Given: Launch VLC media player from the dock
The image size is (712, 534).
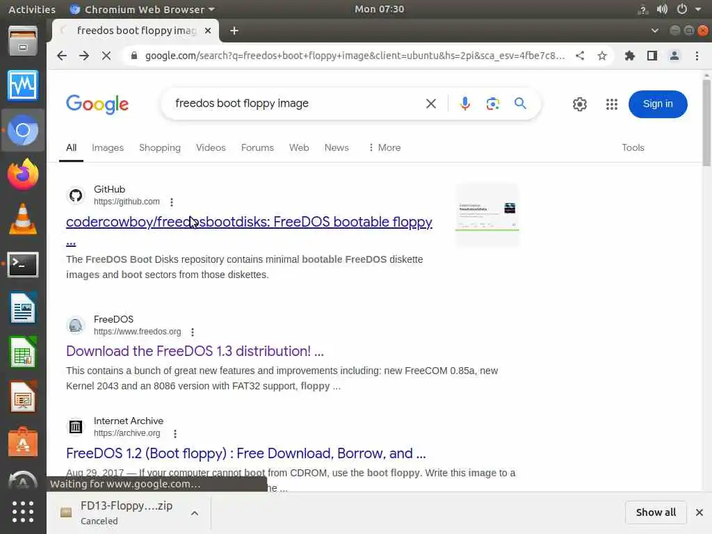Looking at the screenshot, I should (x=23, y=219).
